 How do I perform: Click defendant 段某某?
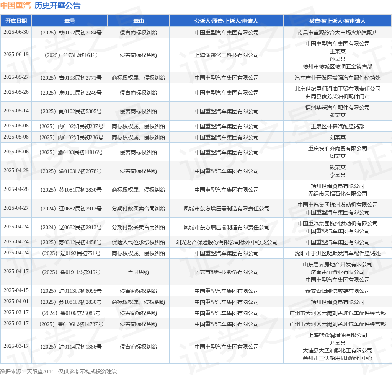pyautogui.click(x=338, y=167)
